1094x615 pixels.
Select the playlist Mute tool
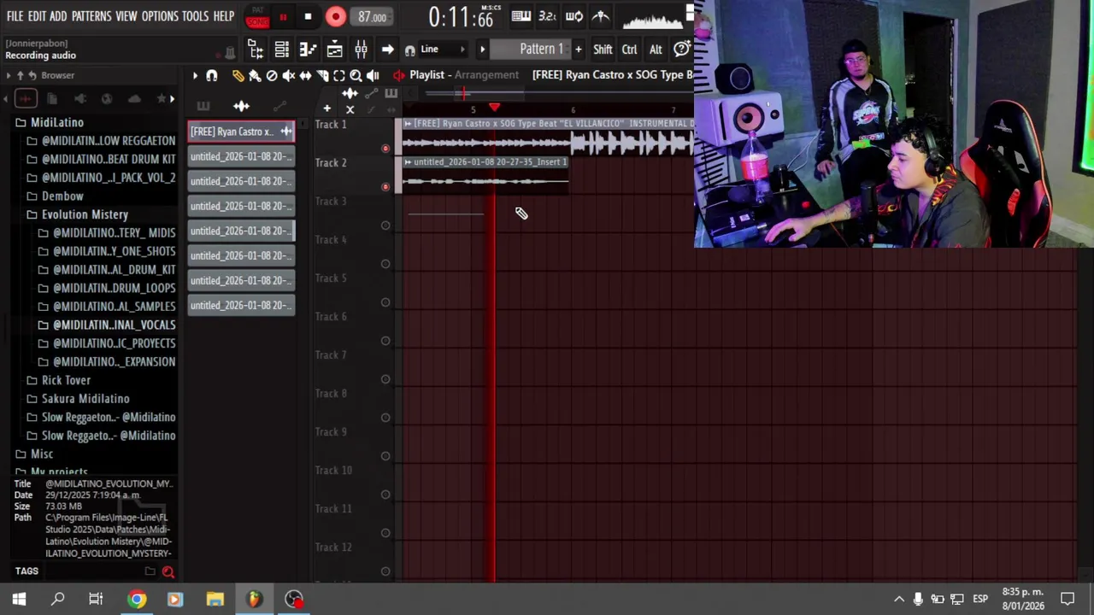[x=289, y=75]
